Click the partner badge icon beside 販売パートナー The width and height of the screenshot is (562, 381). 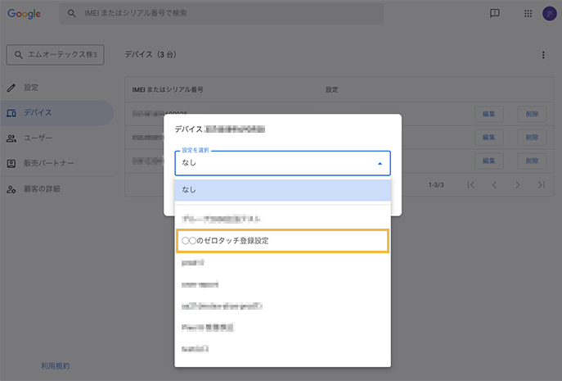[x=11, y=164]
